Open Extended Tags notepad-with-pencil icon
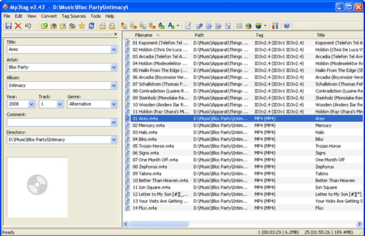 click(x=188, y=26)
